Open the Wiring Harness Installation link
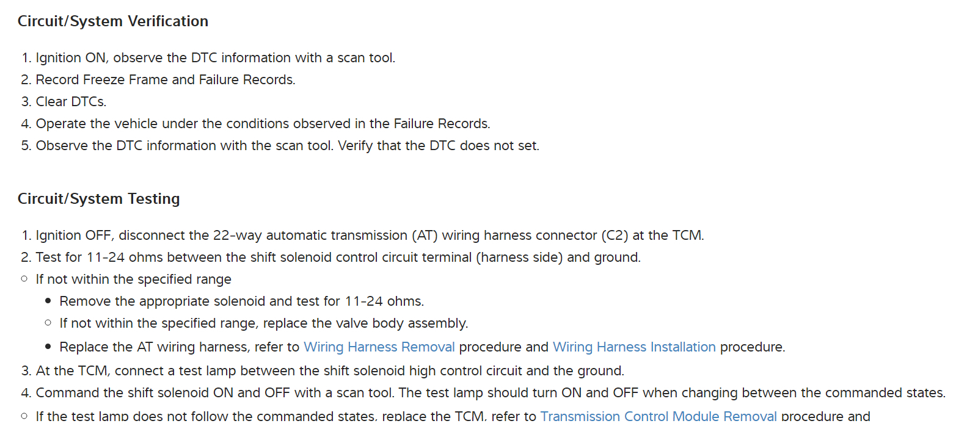This screenshot has width=967, height=429. (633, 347)
